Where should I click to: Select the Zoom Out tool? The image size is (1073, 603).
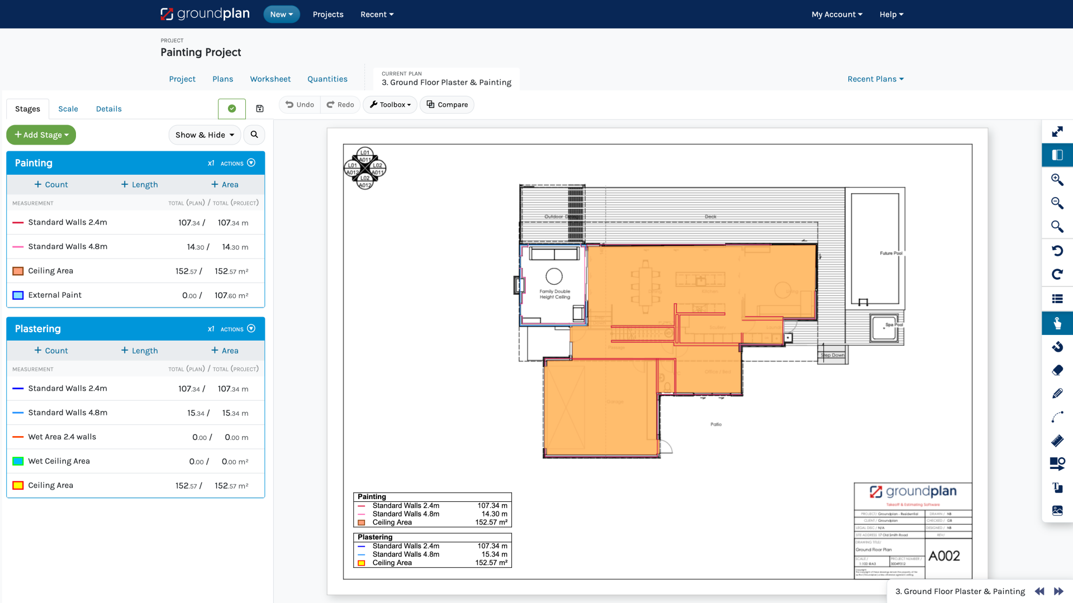point(1058,203)
